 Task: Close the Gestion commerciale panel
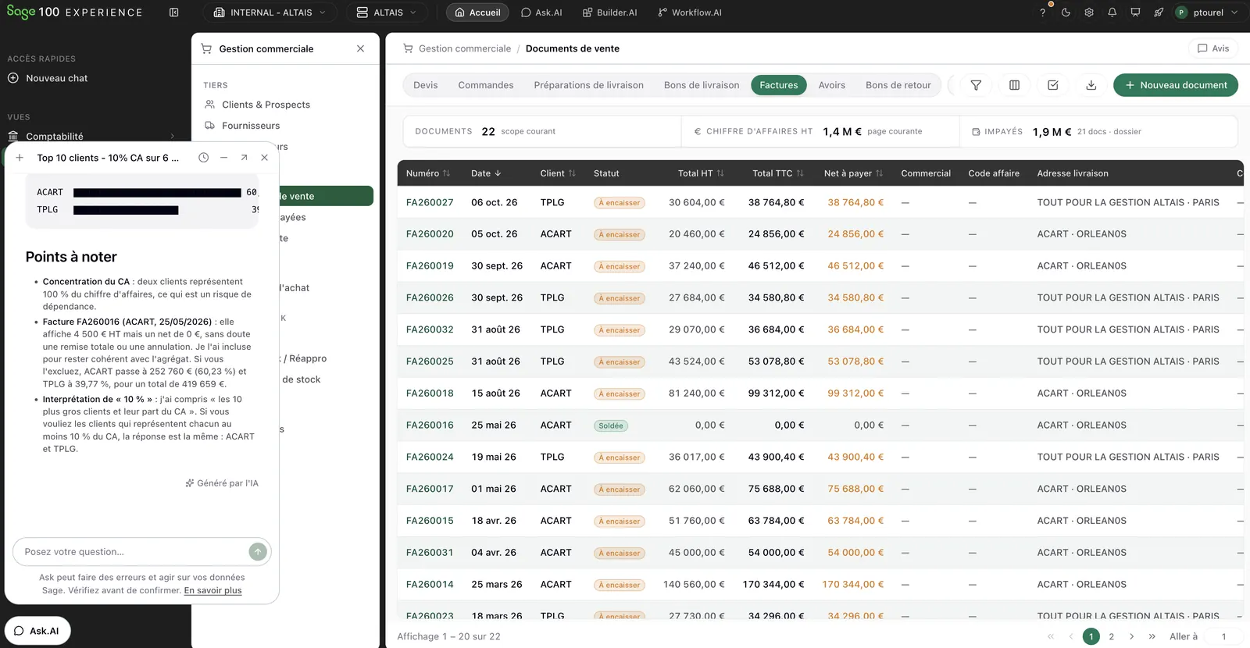pyautogui.click(x=360, y=48)
